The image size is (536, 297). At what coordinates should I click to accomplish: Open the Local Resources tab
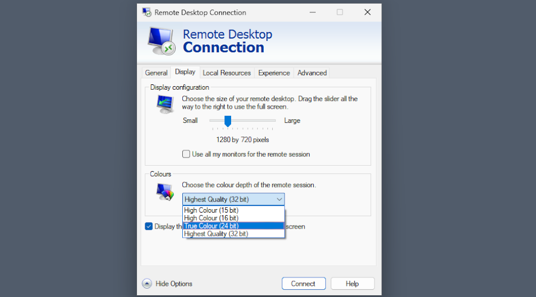[x=227, y=73]
